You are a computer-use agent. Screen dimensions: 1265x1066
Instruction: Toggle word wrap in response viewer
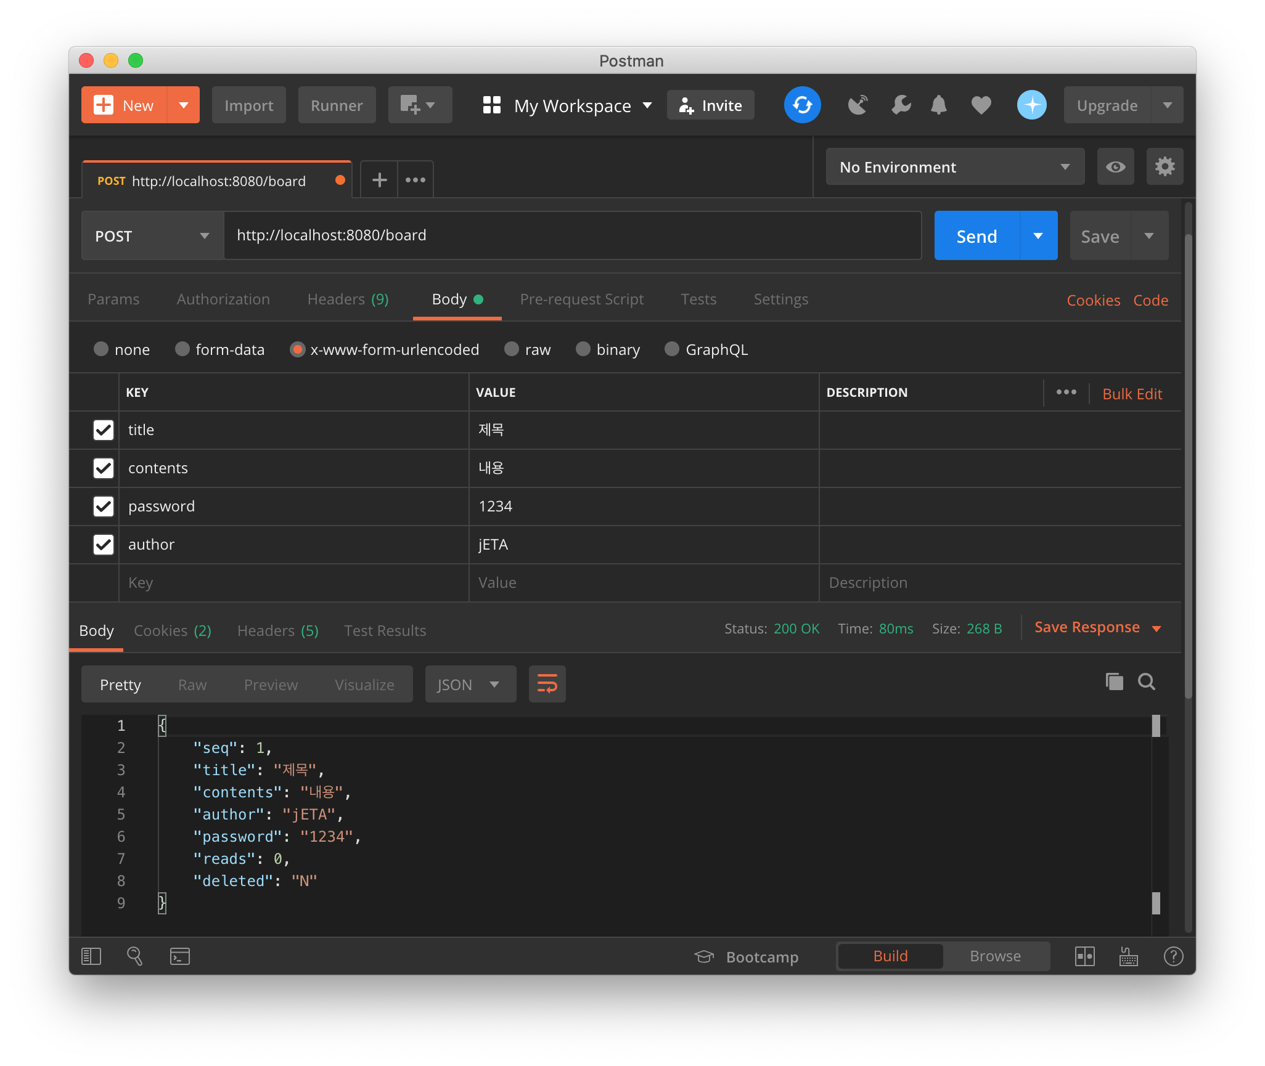click(x=547, y=684)
